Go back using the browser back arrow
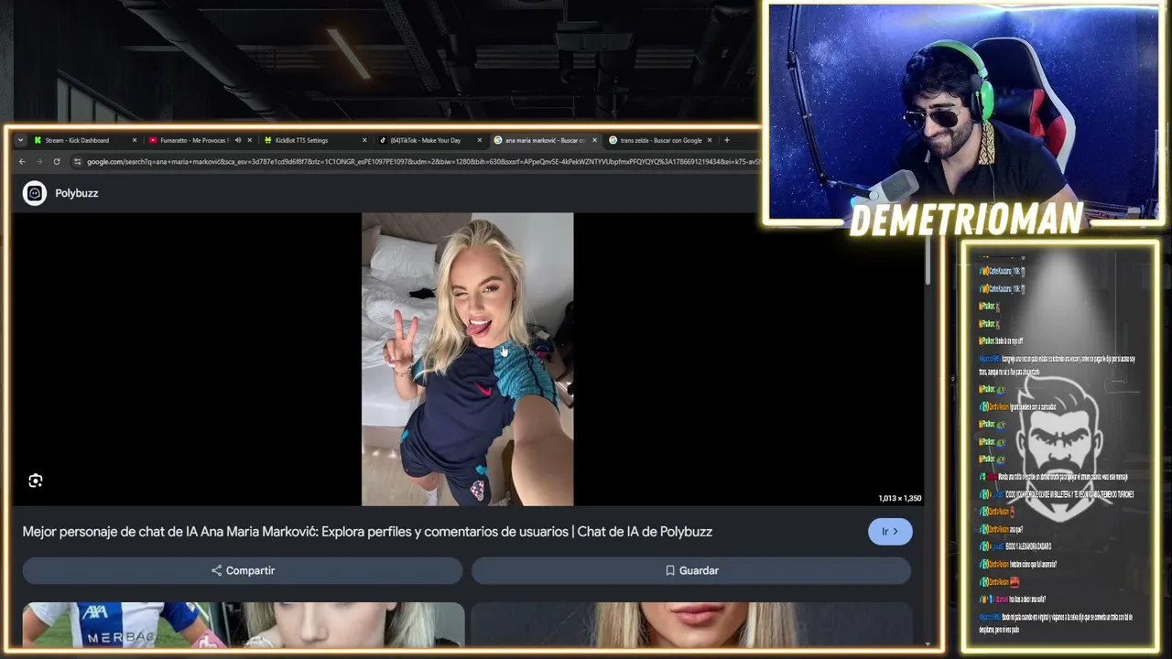This screenshot has height=659, width=1172. click(22, 162)
